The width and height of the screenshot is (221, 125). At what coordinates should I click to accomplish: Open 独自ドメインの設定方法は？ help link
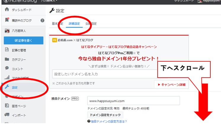pos(109,121)
